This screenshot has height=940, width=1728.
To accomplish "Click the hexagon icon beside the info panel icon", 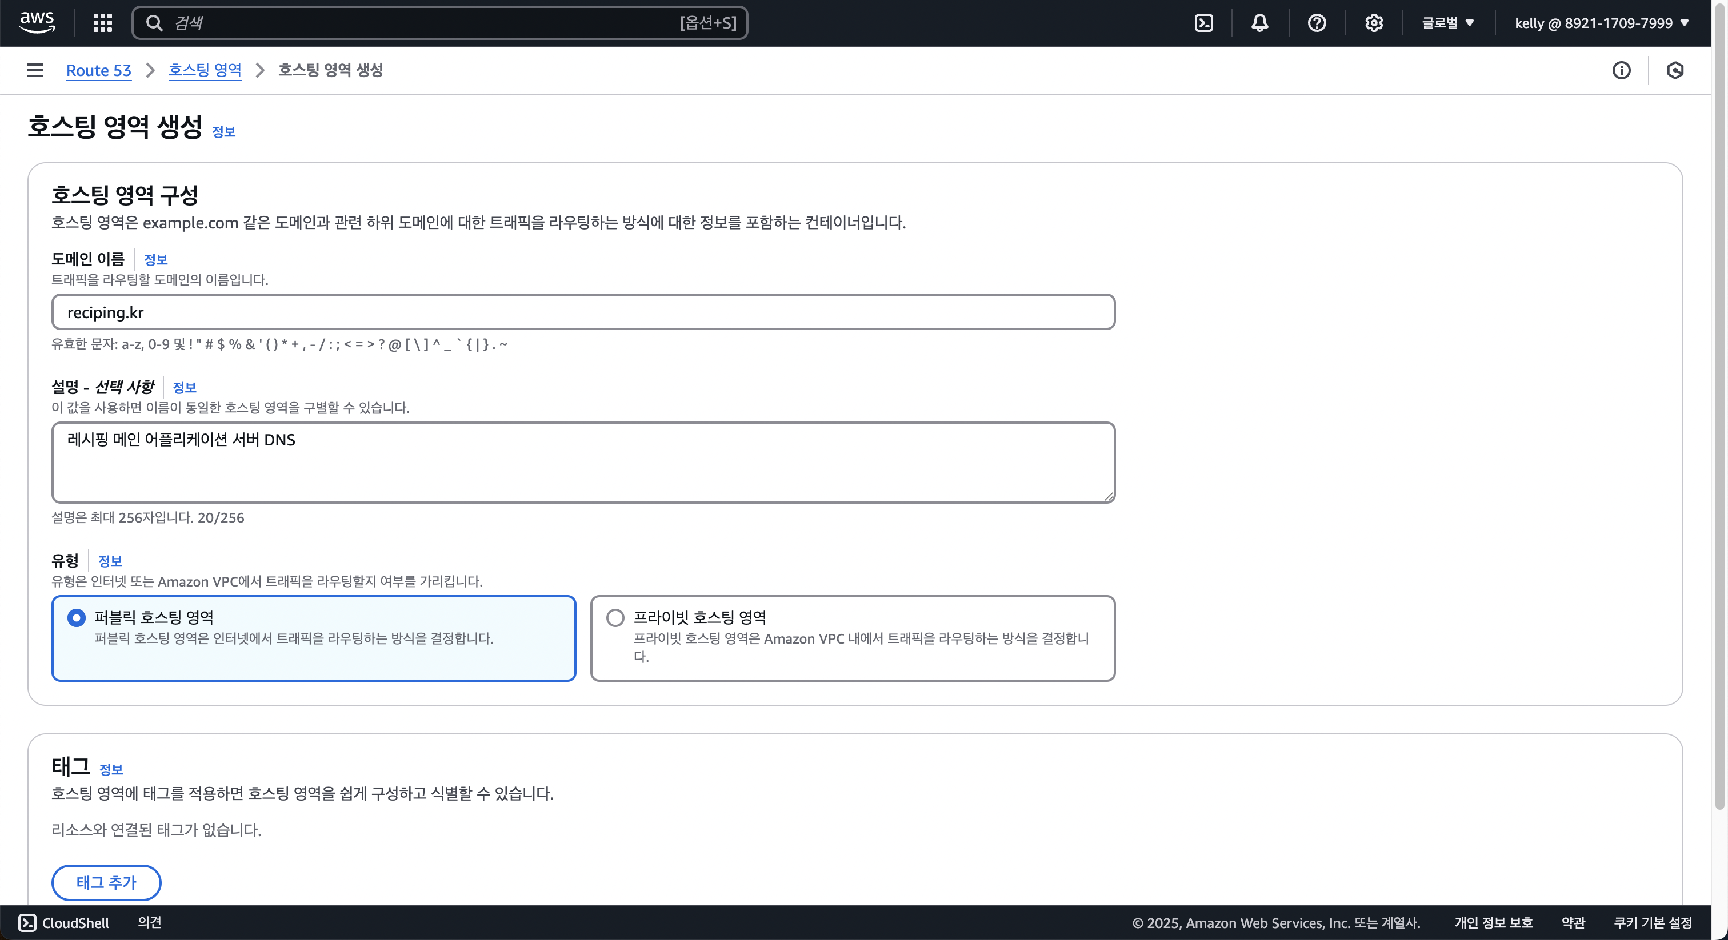I will coord(1674,70).
